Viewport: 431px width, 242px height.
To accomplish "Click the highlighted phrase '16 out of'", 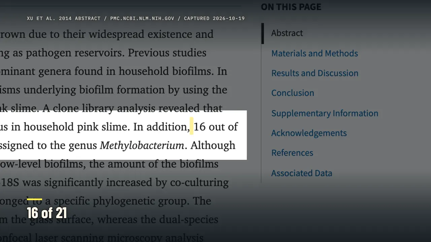I will pyautogui.click(x=216, y=127).
